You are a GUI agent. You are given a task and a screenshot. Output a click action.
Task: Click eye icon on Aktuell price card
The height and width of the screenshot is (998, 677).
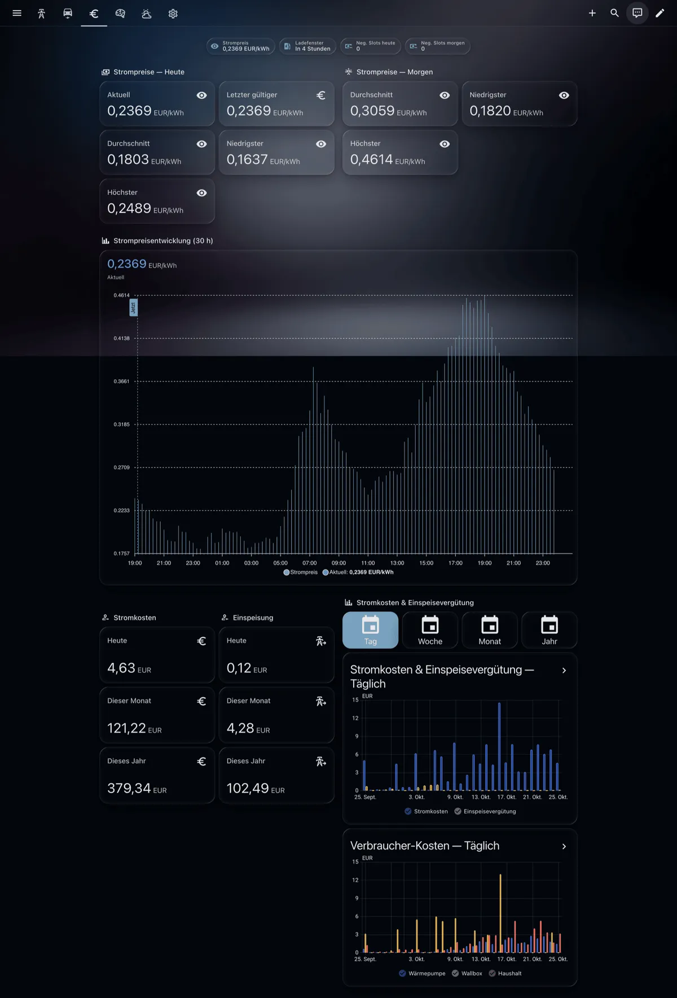click(x=201, y=95)
